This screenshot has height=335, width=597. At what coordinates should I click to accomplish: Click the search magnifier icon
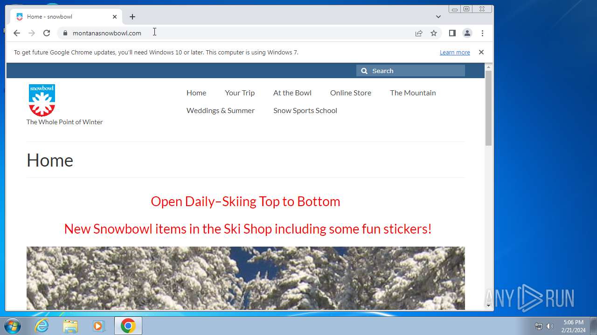(365, 71)
